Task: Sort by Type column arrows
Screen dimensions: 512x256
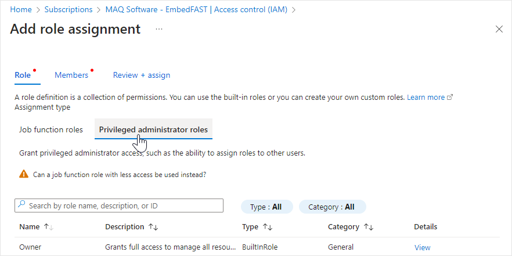Action: pos(268,227)
